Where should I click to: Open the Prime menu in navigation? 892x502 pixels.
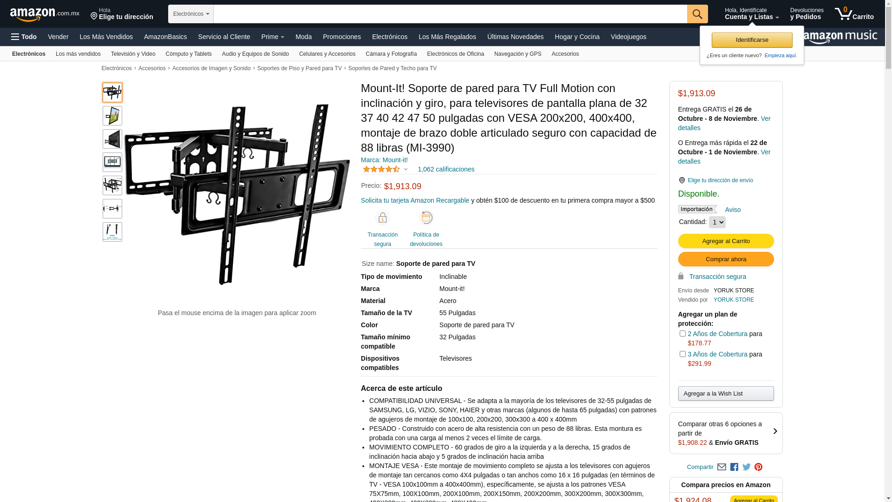click(x=273, y=37)
